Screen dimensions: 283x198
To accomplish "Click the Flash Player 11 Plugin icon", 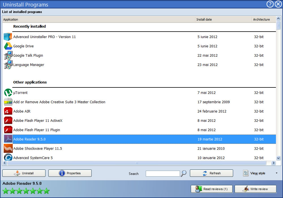I will point(8,130).
